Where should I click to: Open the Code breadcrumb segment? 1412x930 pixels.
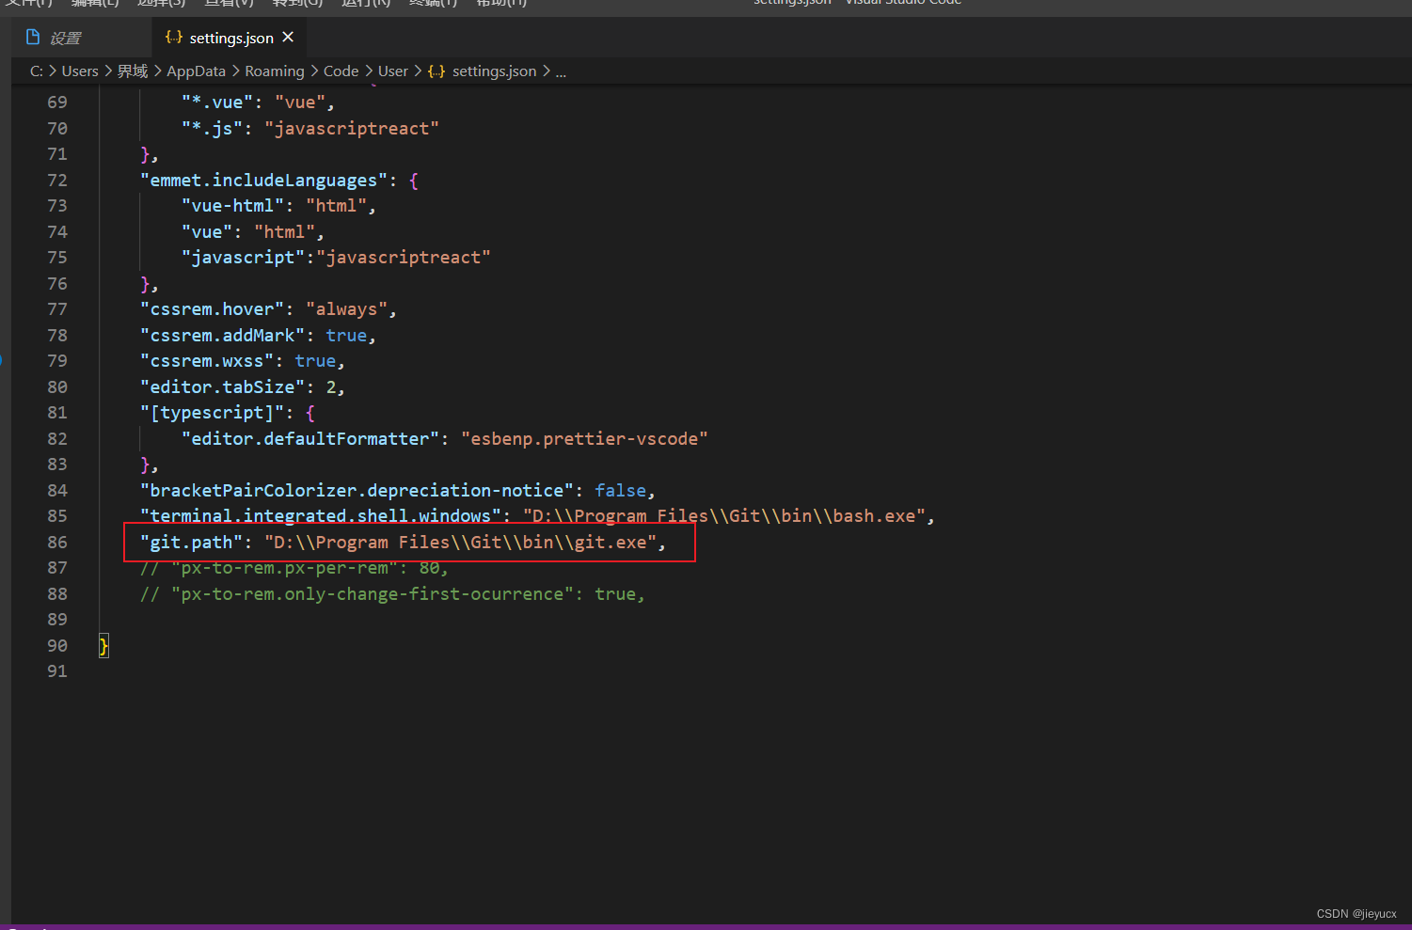point(341,71)
